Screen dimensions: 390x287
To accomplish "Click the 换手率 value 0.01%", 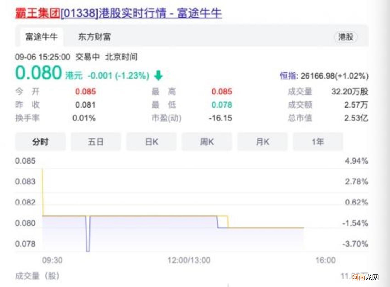I will pos(84,118).
